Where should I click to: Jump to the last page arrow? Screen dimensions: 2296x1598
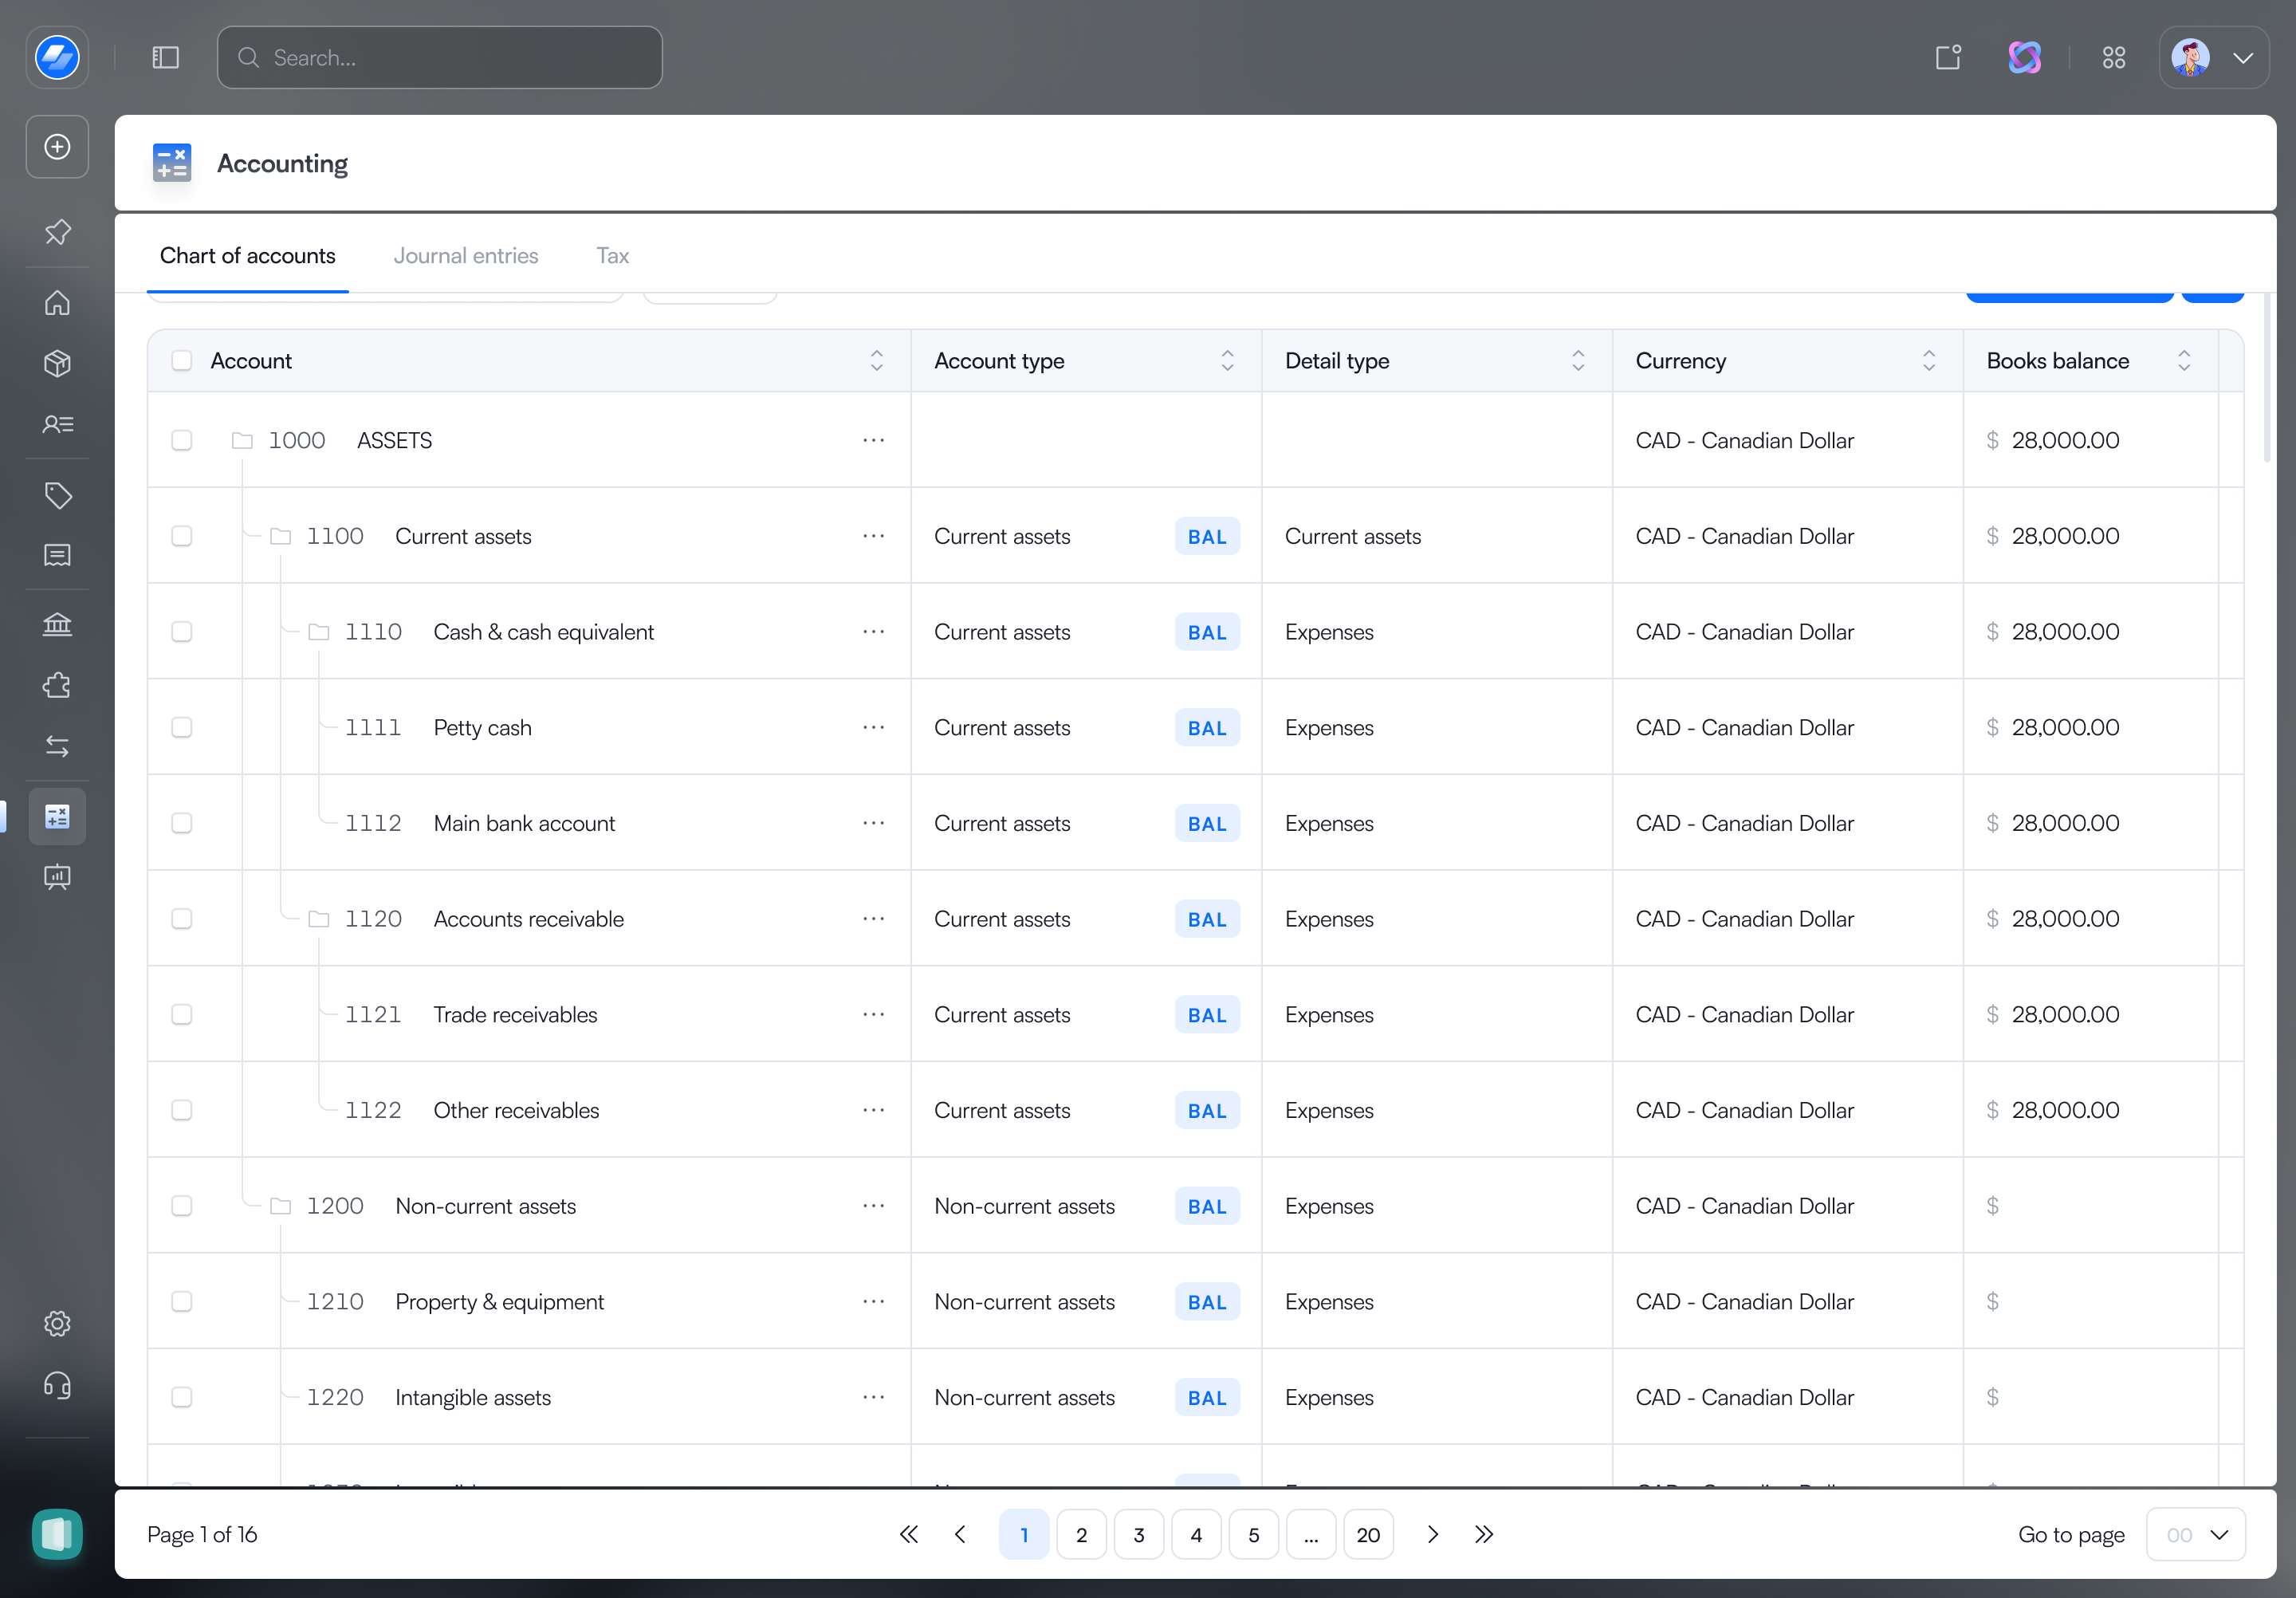[1483, 1534]
